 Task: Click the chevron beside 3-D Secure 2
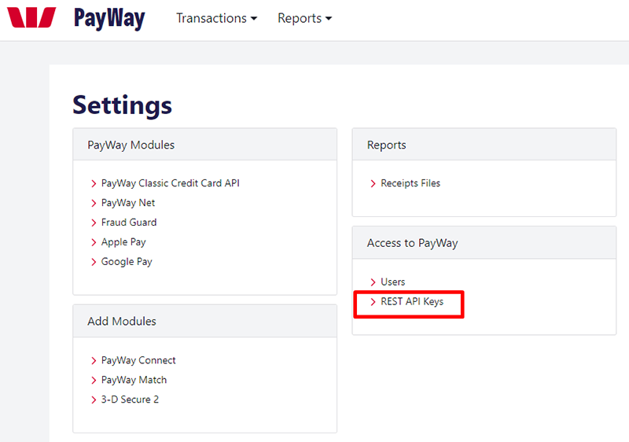click(x=94, y=400)
